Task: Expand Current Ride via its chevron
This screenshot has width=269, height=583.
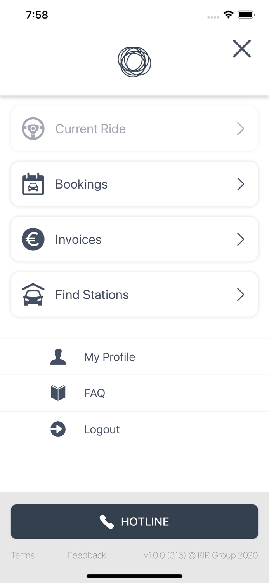Action: [x=241, y=129]
